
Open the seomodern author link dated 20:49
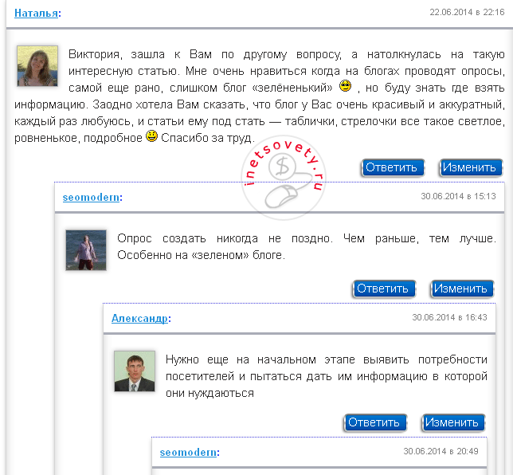point(188,452)
